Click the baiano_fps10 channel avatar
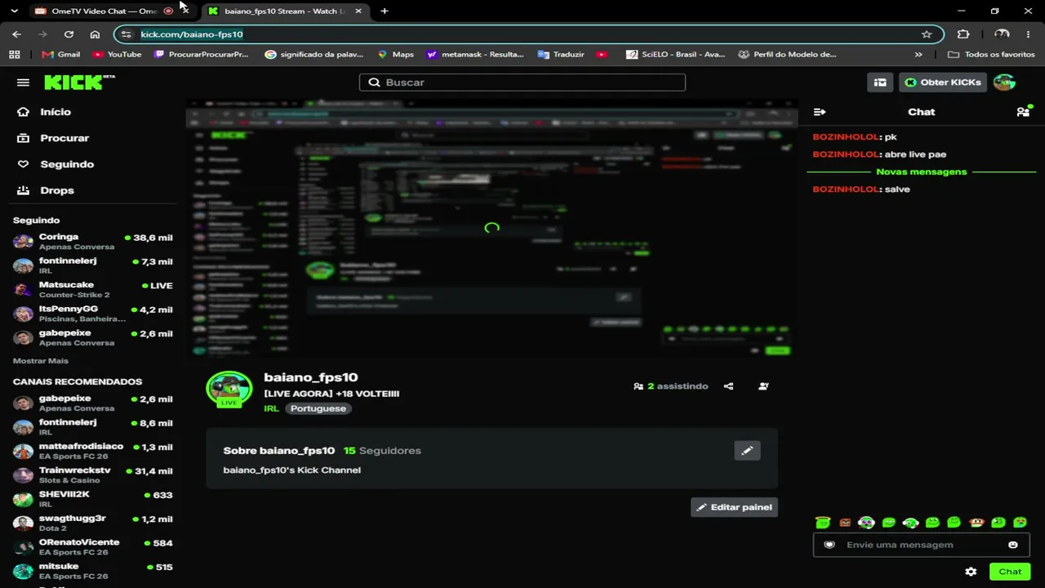Image resolution: width=1045 pixels, height=588 pixels. click(x=229, y=390)
